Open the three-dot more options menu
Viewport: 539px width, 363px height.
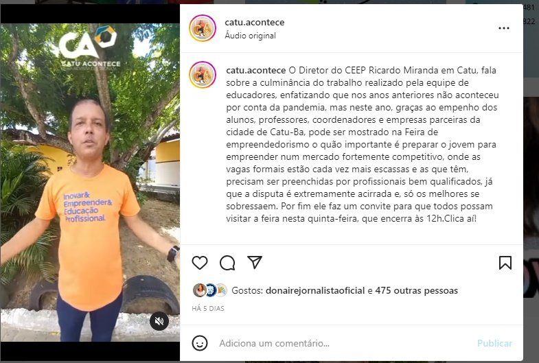click(x=504, y=28)
